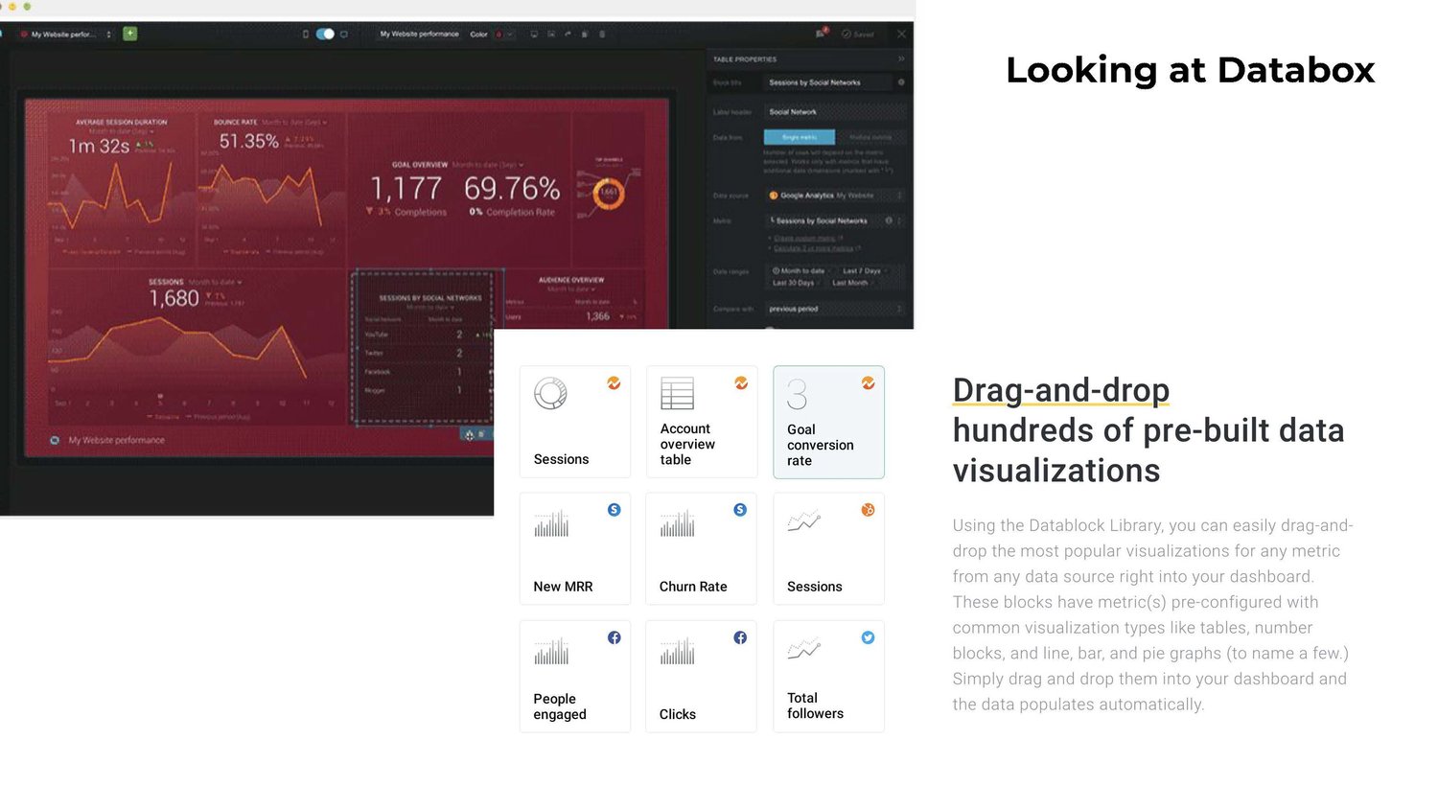1438x809 pixels.
Task: Select the People engaged Facebook block
Action: (574, 677)
